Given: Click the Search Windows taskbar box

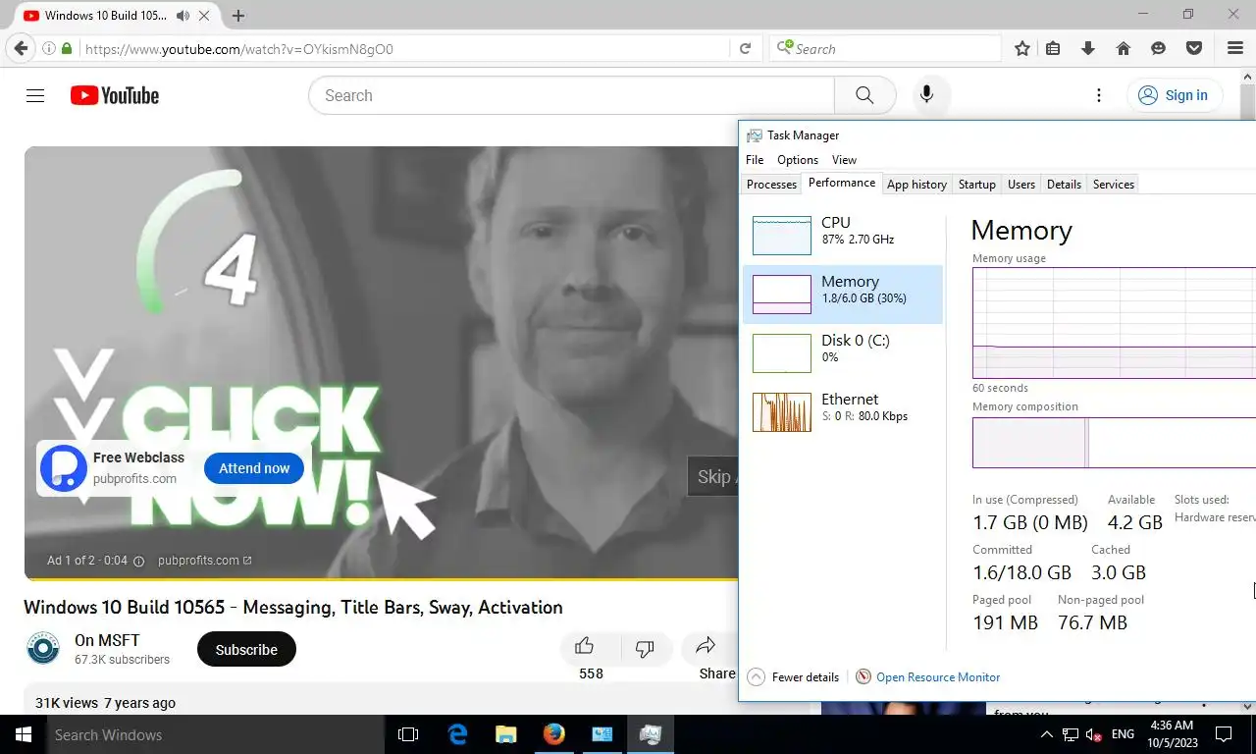Looking at the screenshot, I should tap(215, 734).
